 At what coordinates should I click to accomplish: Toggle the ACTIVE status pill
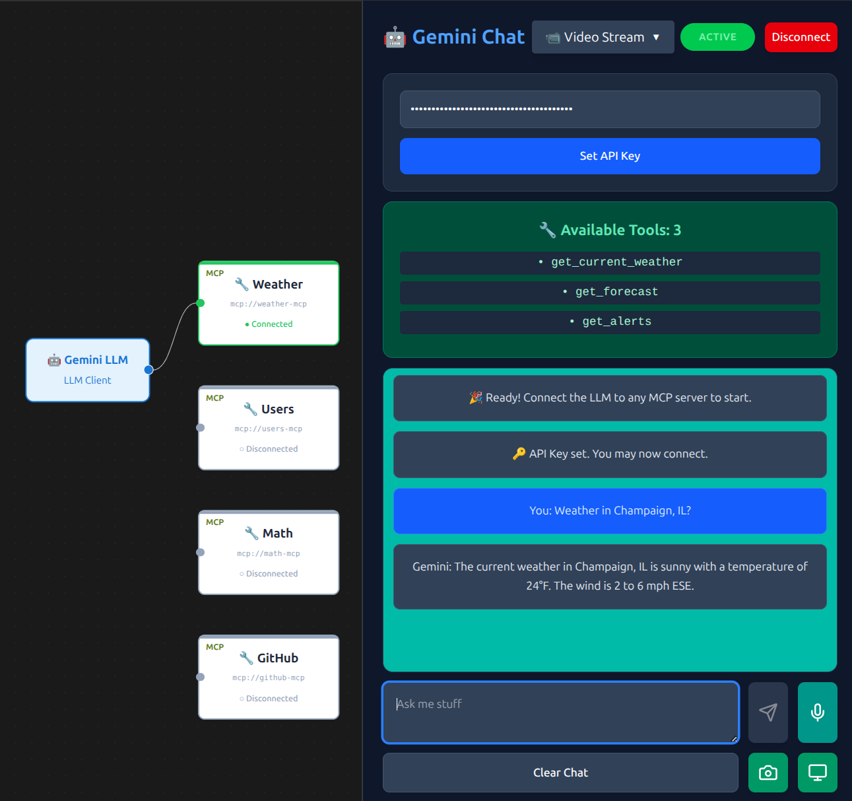tap(717, 37)
